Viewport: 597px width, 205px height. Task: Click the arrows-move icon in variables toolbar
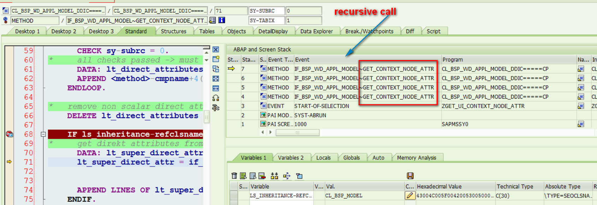[x=287, y=176]
